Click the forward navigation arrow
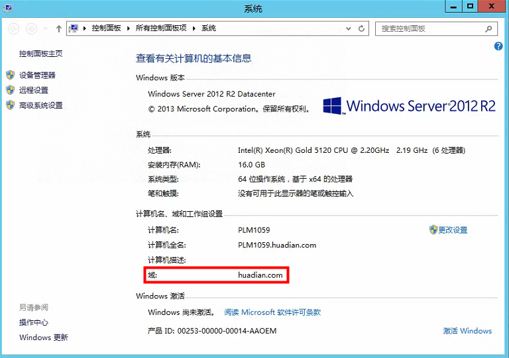Viewport: 509px width, 358px height. click(x=31, y=28)
